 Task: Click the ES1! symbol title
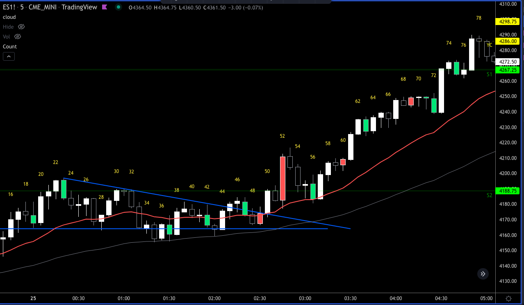point(9,7)
